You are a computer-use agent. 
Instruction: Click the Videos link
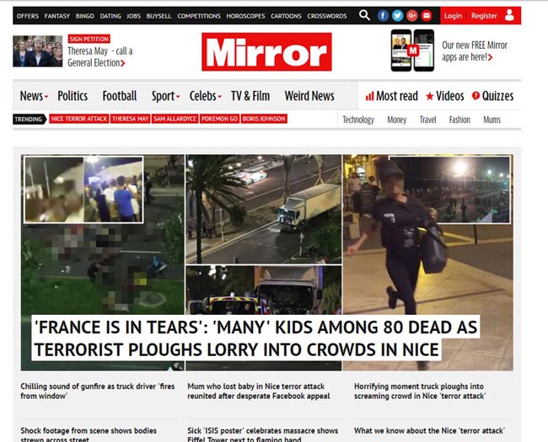tap(450, 96)
